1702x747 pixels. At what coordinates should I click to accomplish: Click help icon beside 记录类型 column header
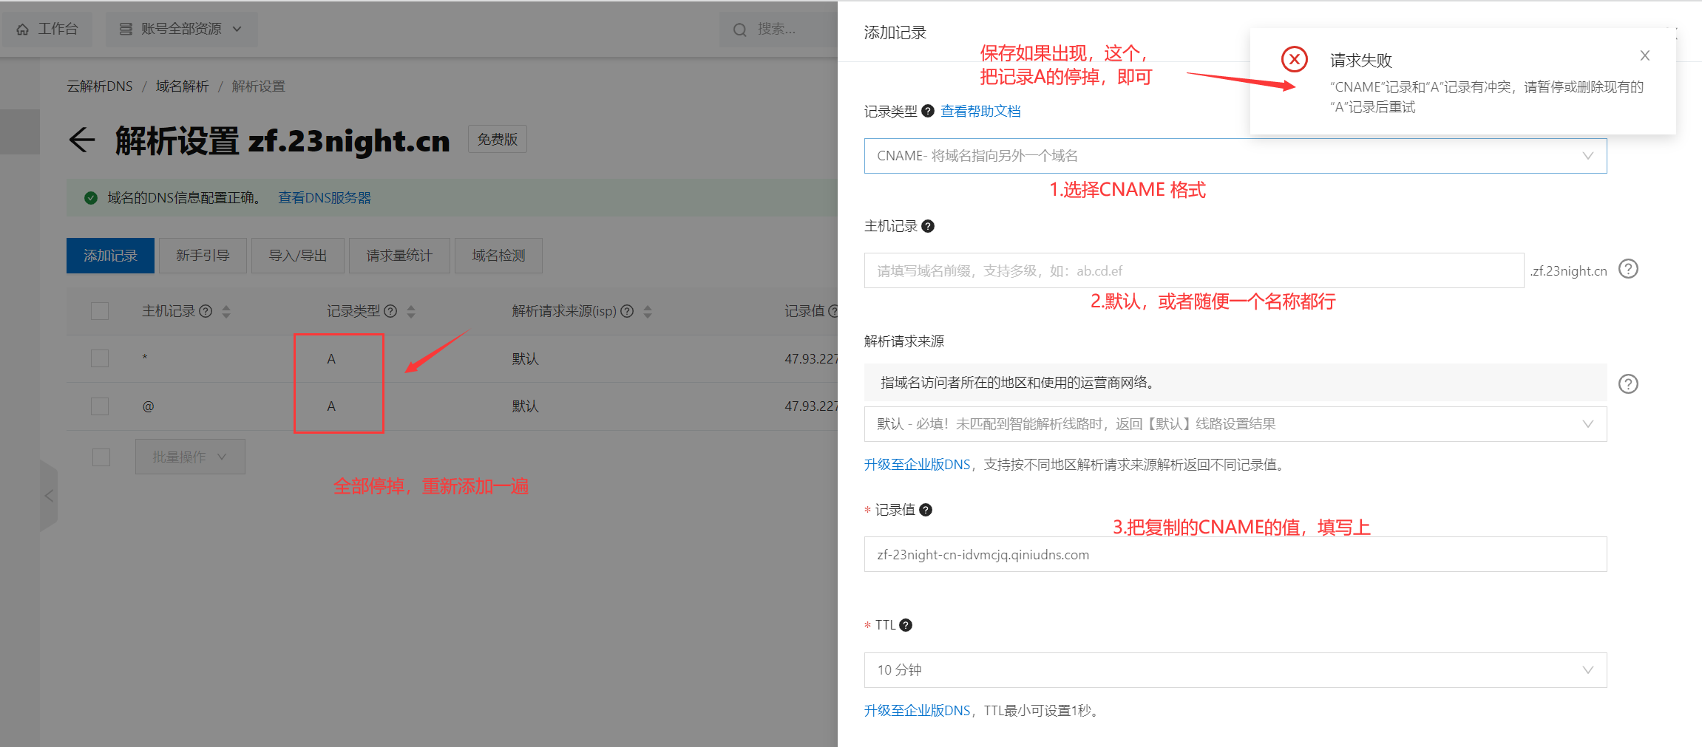(x=391, y=311)
